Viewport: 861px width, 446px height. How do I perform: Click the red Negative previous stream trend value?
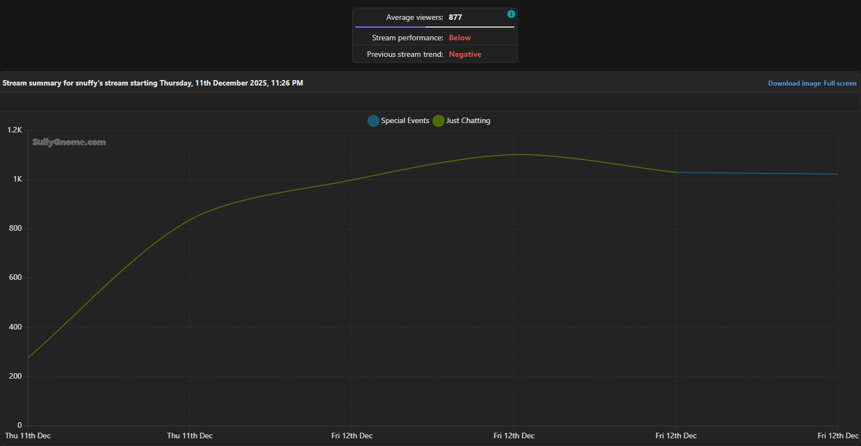[465, 55]
